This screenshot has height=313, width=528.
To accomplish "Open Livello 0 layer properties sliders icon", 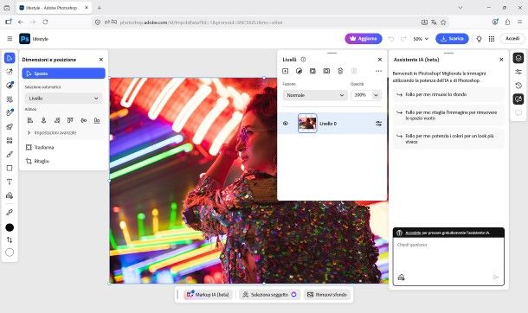I will [378, 124].
